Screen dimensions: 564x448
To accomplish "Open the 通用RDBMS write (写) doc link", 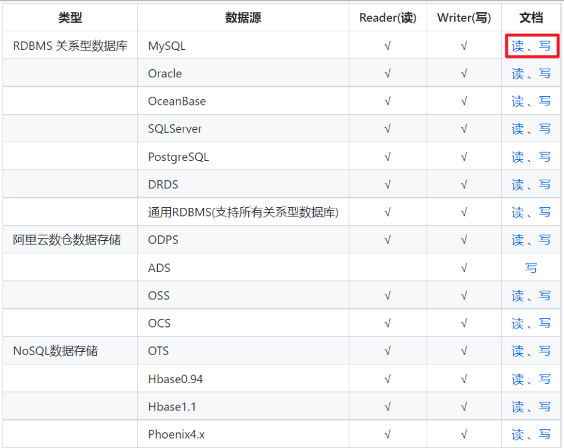I will (x=545, y=212).
